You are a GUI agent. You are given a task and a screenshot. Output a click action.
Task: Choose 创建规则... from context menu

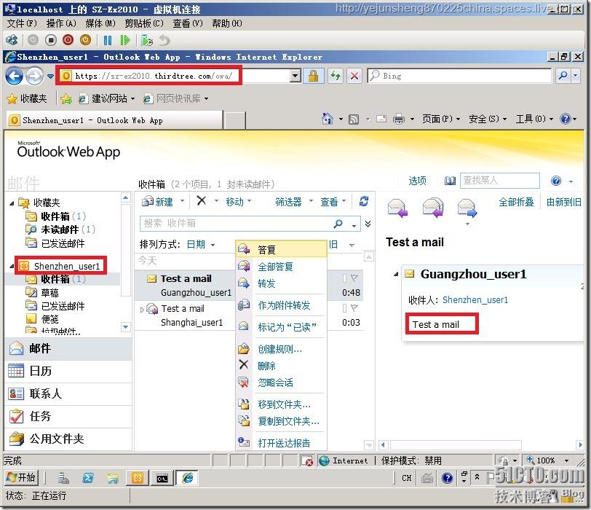[x=281, y=349]
